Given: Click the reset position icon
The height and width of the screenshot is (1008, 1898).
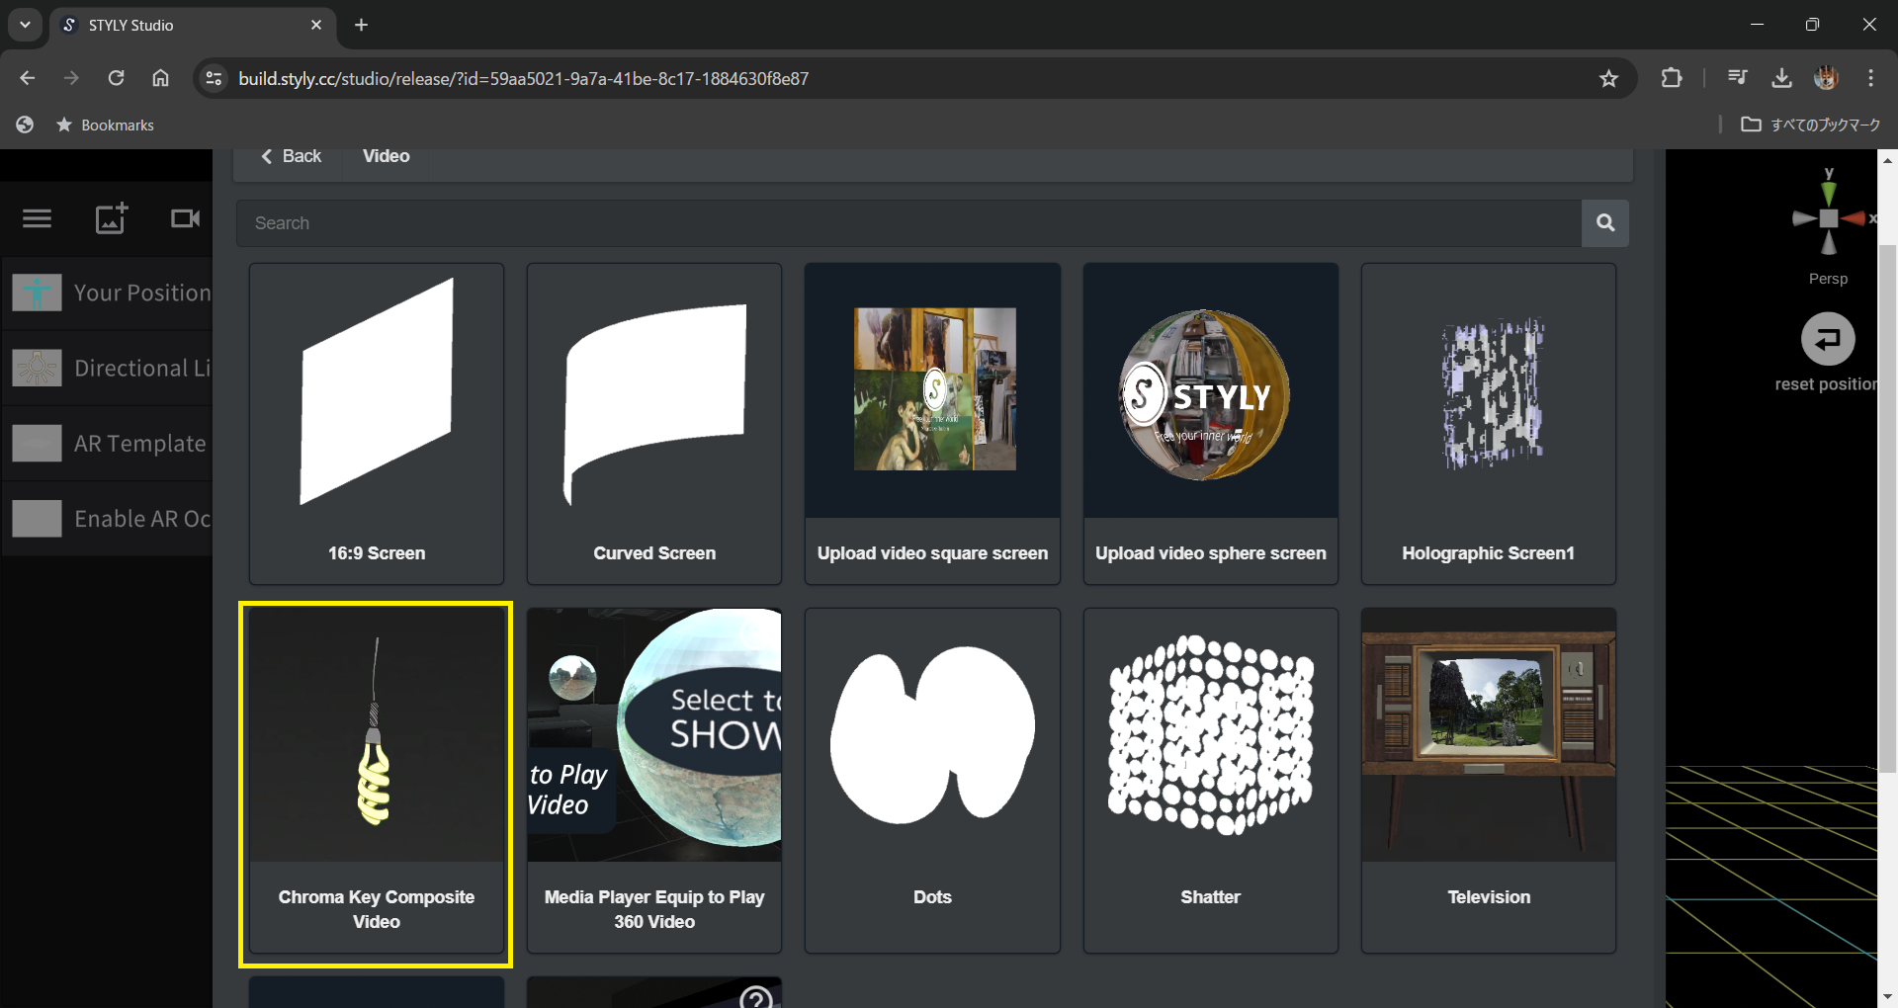Looking at the screenshot, I should 1828,339.
